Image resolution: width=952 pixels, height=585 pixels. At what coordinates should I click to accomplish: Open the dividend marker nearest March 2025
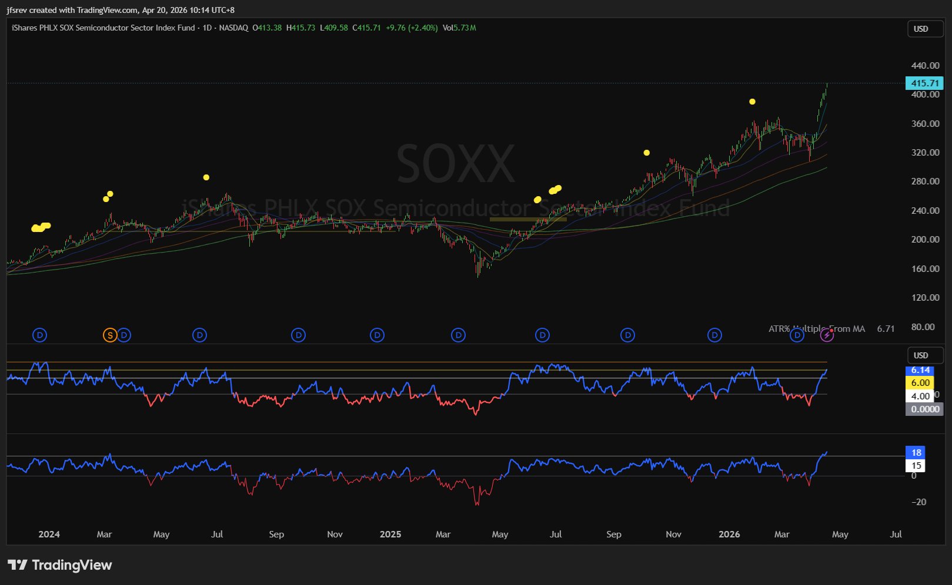point(458,335)
